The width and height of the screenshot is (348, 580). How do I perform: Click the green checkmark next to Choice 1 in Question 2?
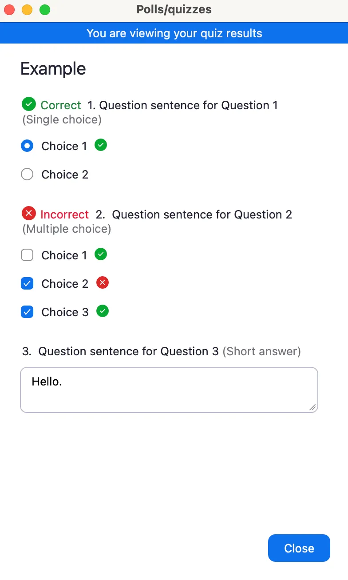[101, 254]
